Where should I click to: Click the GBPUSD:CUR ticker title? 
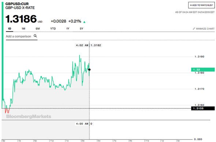17,4
